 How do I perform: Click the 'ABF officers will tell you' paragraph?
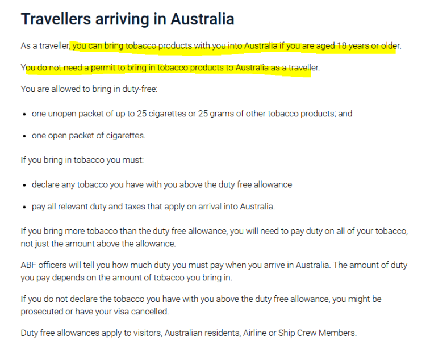pos(214,271)
